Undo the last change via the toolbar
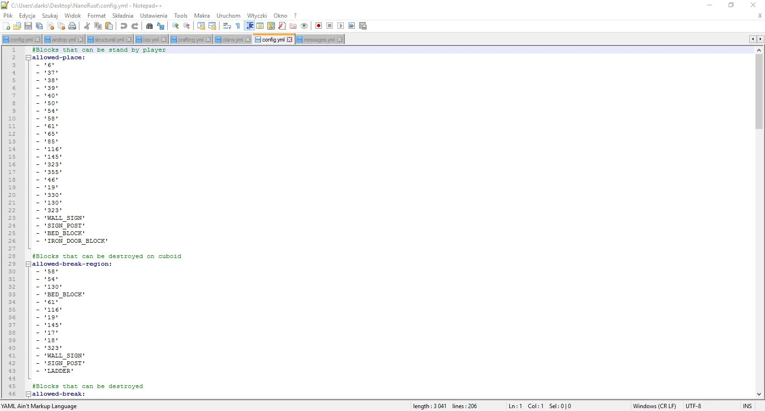 [124, 26]
